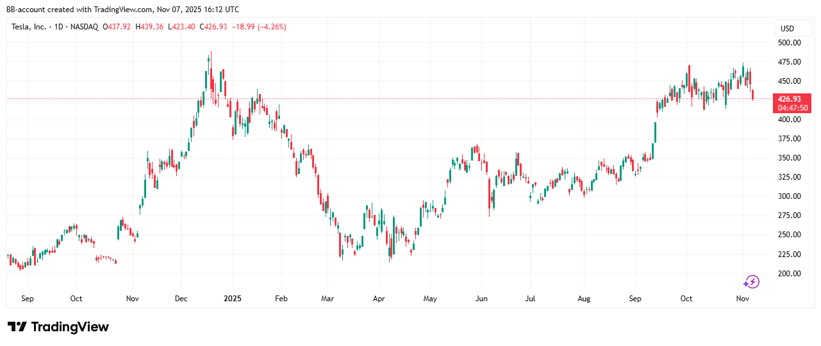Select the Dec marker on time axis
Viewport: 821px width, 346px height.
coord(181,299)
